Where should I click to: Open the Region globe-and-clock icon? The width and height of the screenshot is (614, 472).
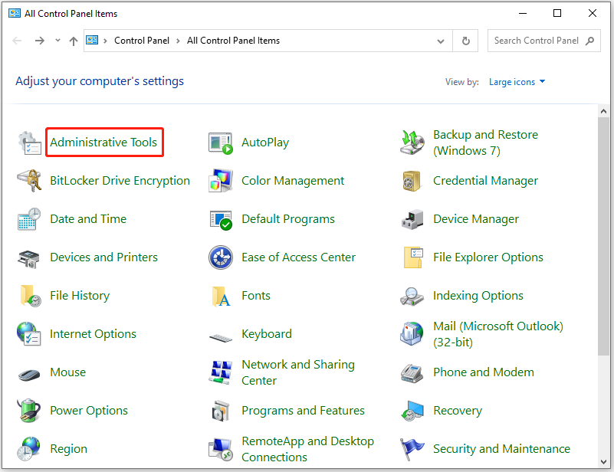click(28, 448)
